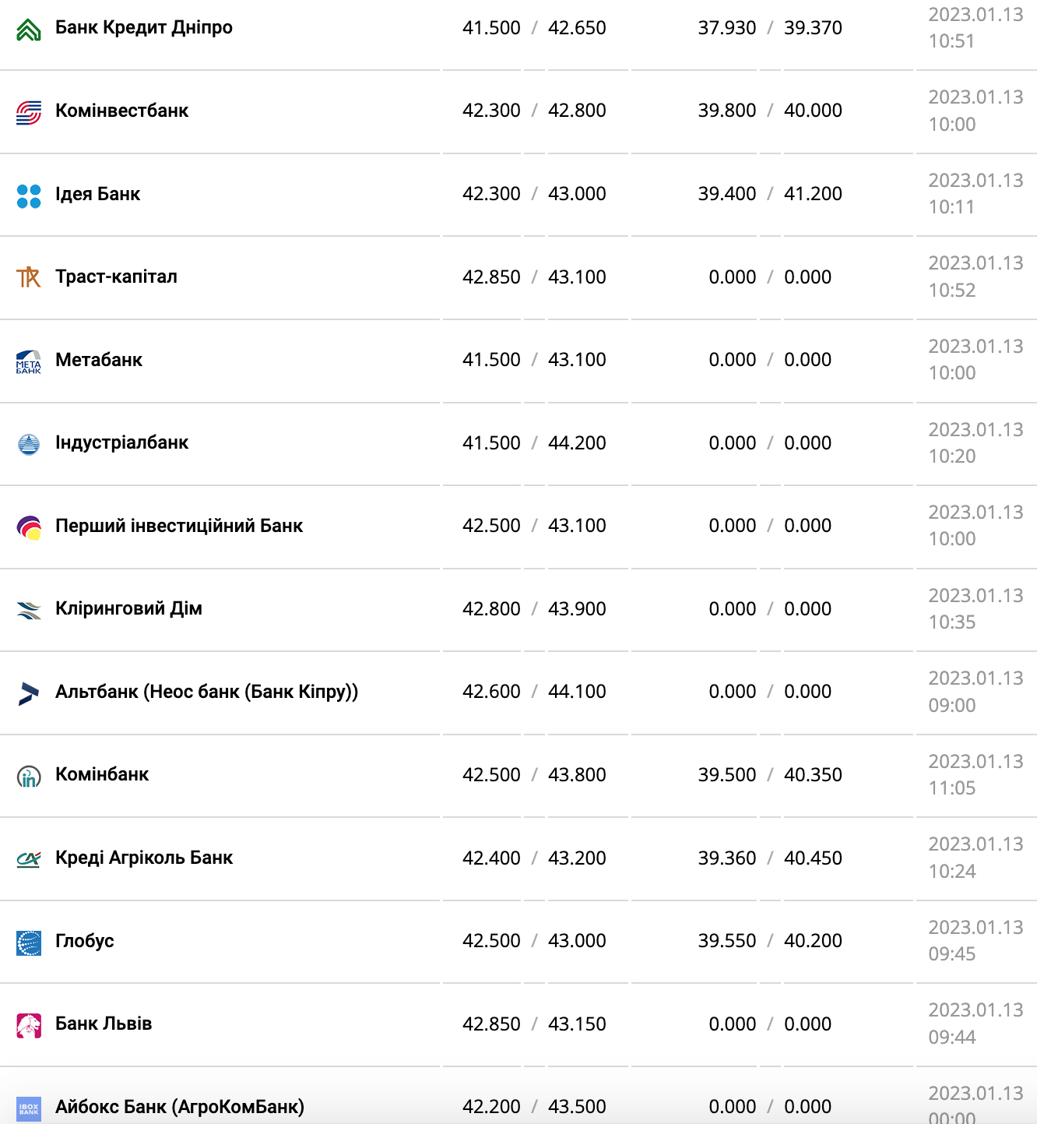Click the Креді Агріколь Банк logo
1037x1124 pixels.
[29, 859]
